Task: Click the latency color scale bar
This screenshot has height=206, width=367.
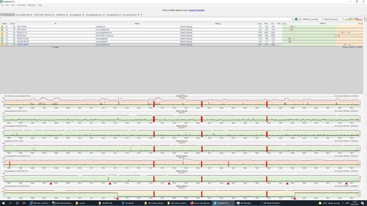Action: coord(353,19)
